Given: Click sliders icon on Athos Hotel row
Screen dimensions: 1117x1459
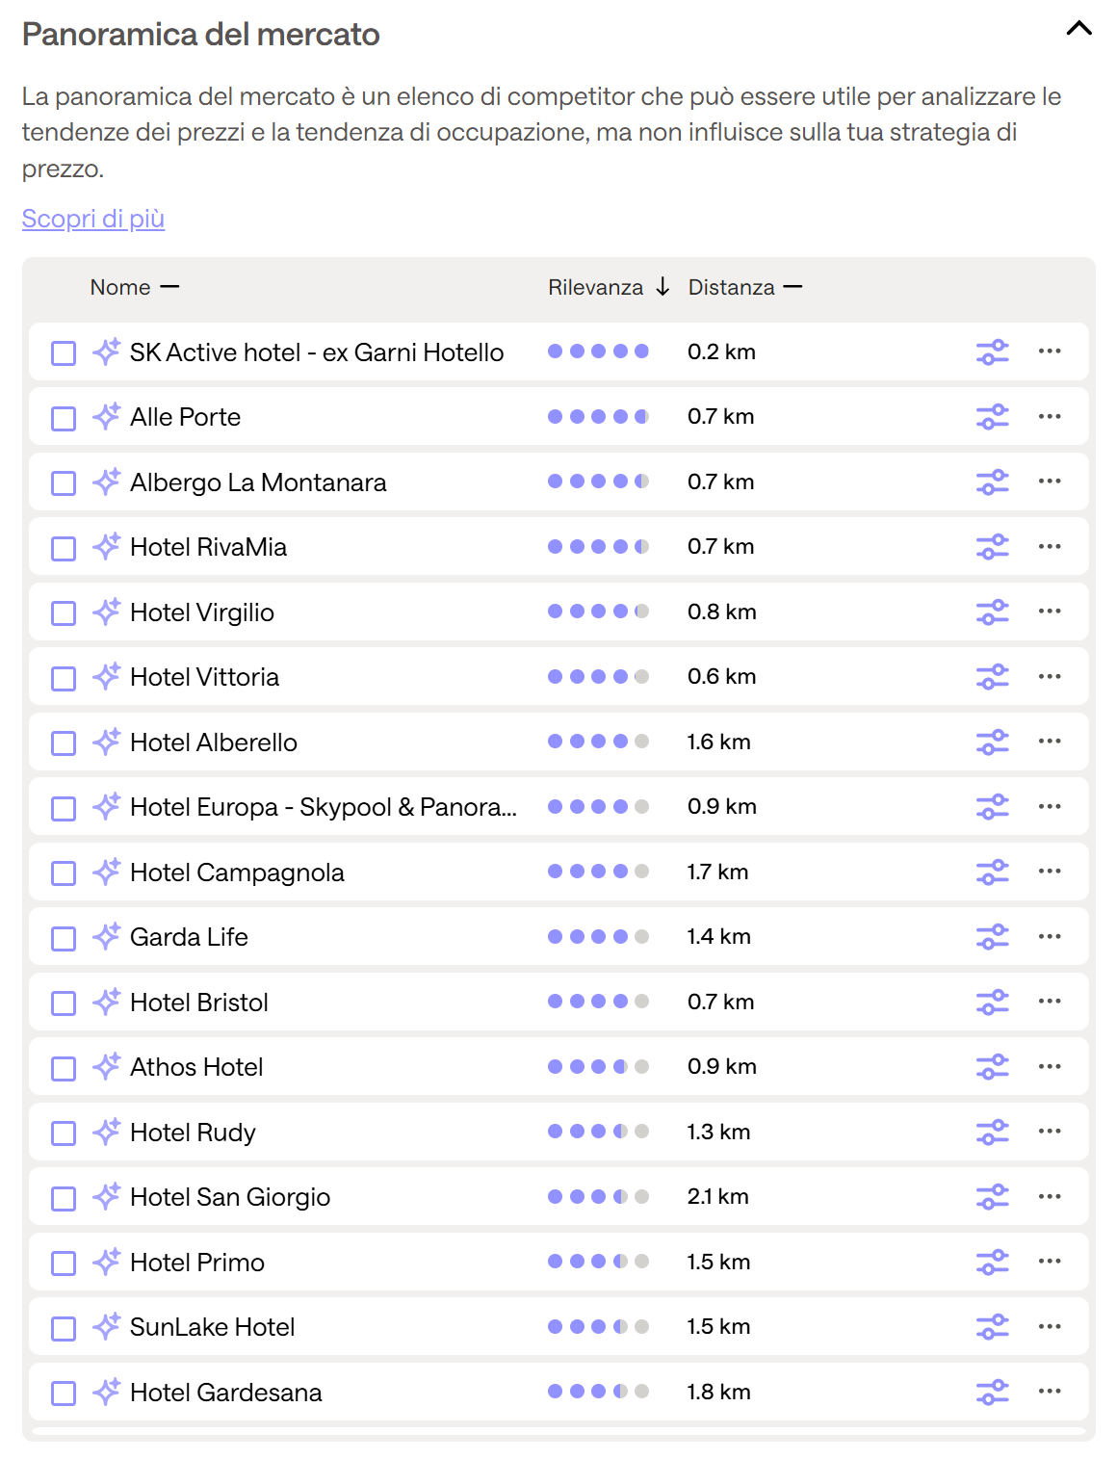Looking at the screenshot, I should click(x=992, y=1067).
